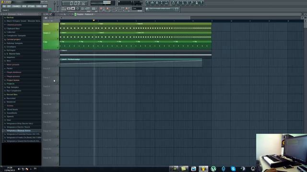Screen dimensions: 307x172
Task: Toggle mute on Track 7
Action: (x=58, y=83)
